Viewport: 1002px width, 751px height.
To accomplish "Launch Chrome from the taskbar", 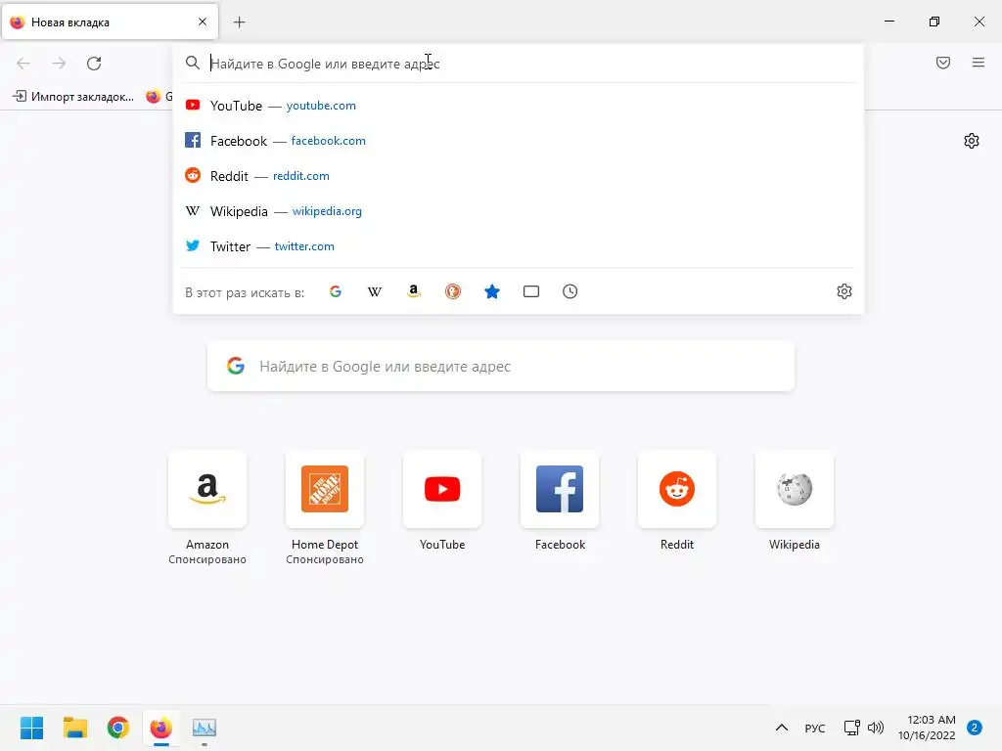I will pos(118,728).
